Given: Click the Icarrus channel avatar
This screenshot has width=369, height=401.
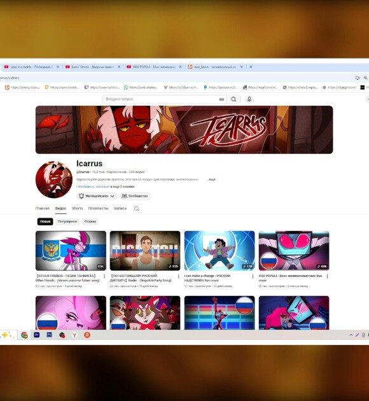Looking at the screenshot, I should tap(54, 179).
